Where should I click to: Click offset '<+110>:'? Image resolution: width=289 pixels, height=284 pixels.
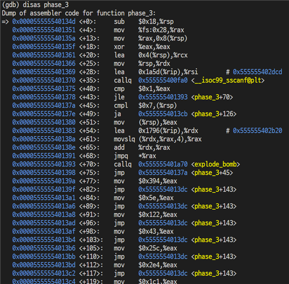(x=91, y=256)
